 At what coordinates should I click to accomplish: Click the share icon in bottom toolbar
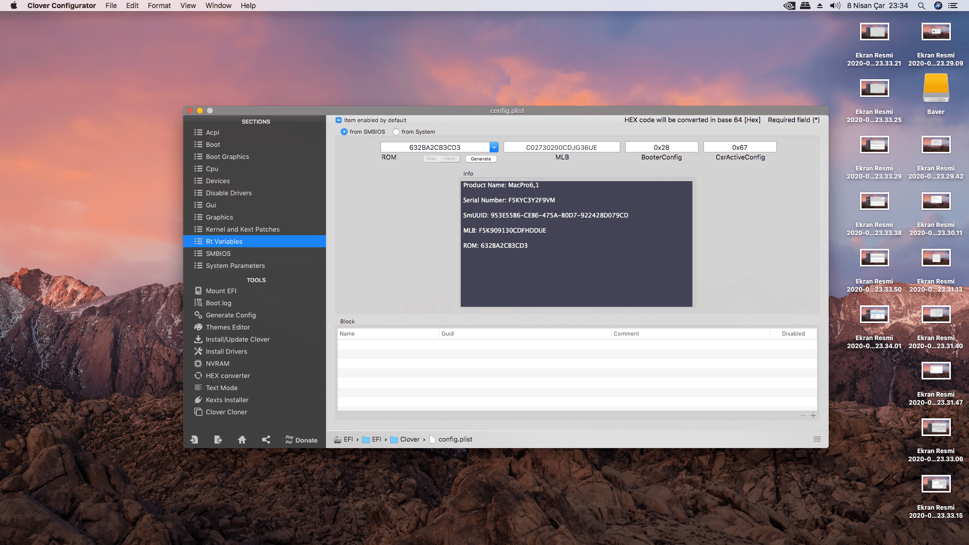(x=266, y=440)
